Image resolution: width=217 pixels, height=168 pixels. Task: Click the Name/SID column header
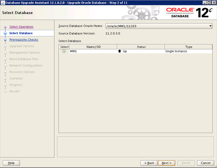point(93,47)
